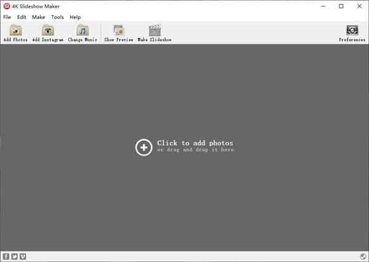Click the 'or drag and drop it here' text

[196, 149]
